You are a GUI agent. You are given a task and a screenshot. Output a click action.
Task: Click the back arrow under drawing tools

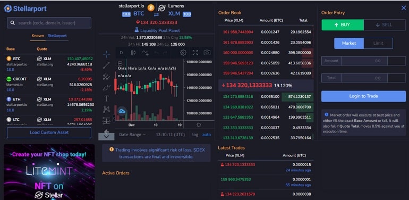click(106, 131)
